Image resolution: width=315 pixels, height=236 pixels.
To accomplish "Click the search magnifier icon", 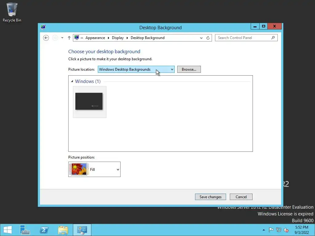I will [273, 37].
